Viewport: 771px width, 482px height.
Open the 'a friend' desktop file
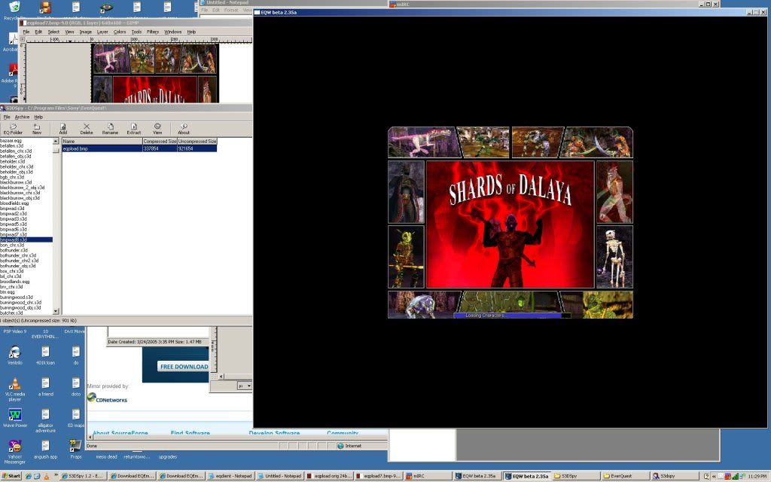click(45, 386)
